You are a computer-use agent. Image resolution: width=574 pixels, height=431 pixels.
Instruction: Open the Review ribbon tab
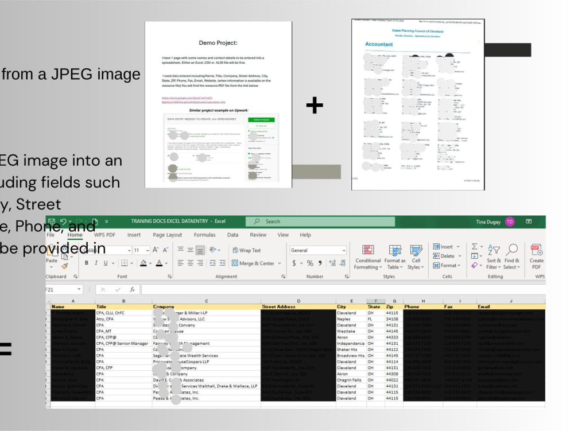(x=258, y=235)
